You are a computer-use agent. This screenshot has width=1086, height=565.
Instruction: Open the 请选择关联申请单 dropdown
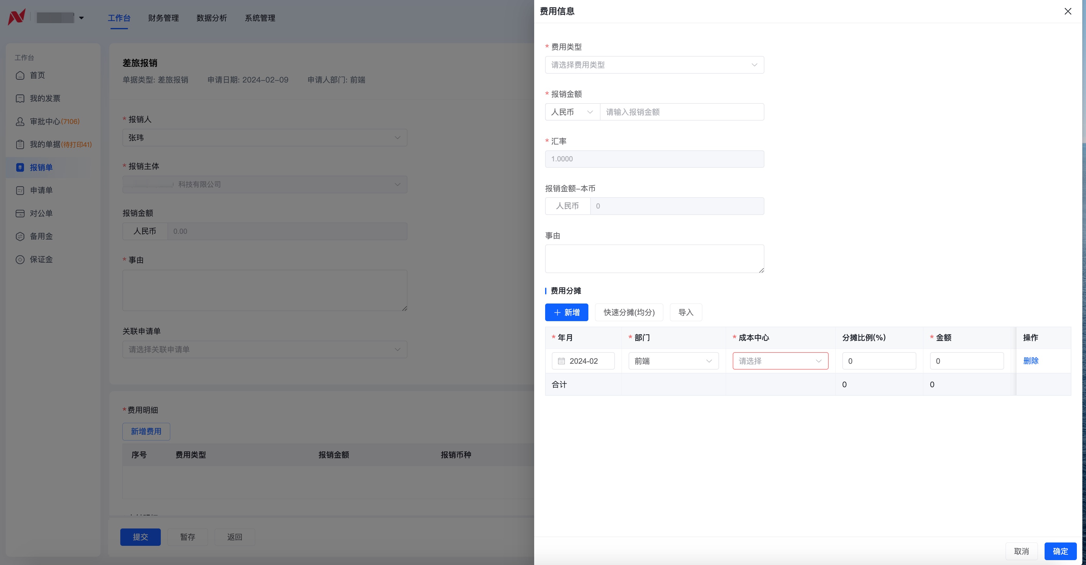coord(265,349)
